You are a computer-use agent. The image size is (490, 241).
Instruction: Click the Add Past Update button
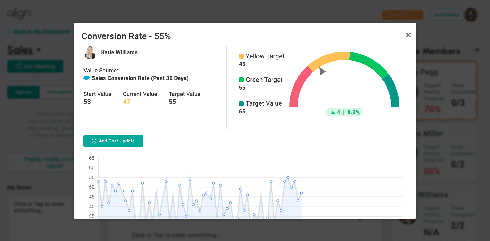pos(113,141)
